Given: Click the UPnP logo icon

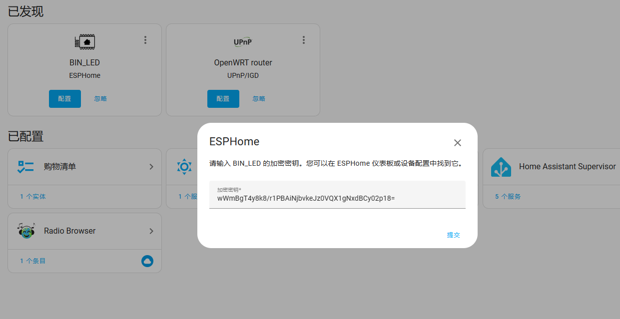Looking at the screenshot, I should 243,42.
